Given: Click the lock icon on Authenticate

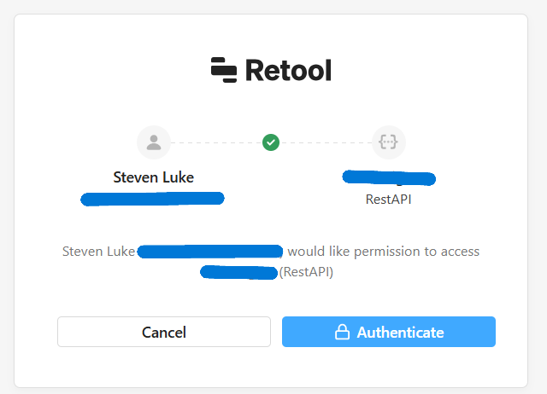Looking at the screenshot, I should tap(342, 332).
